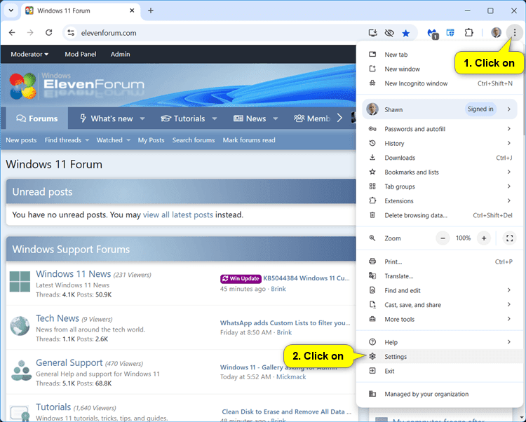Select the Forums navigation tab

pyautogui.click(x=37, y=118)
